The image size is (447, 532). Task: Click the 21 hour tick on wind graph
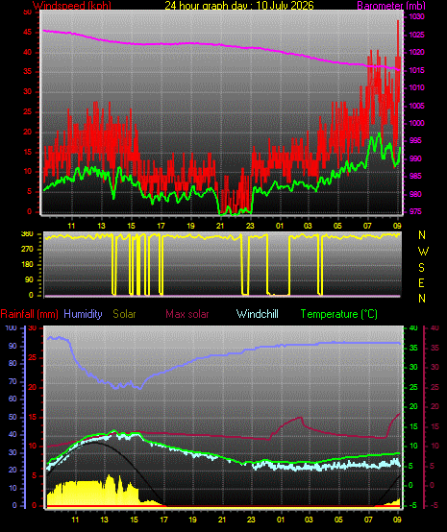point(220,226)
